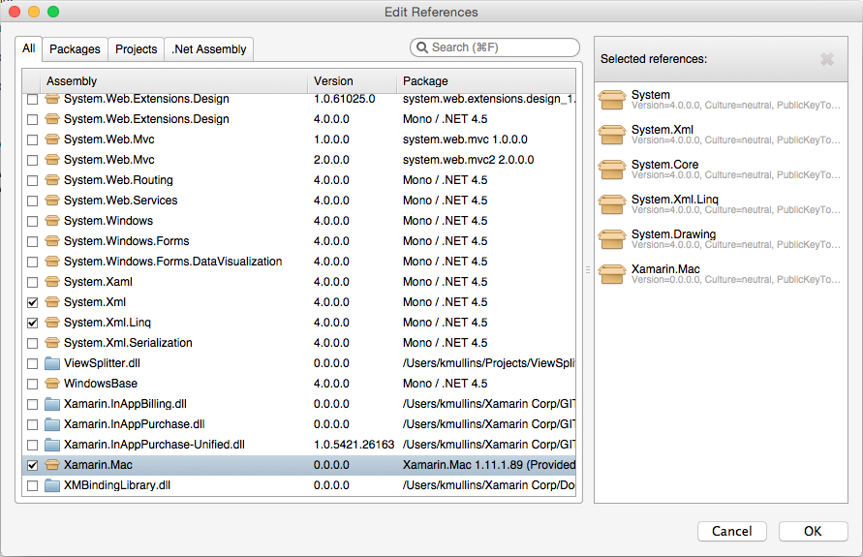Click the XMBindingLibrary.dll folder icon
This screenshot has height=557, width=863.
point(52,485)
